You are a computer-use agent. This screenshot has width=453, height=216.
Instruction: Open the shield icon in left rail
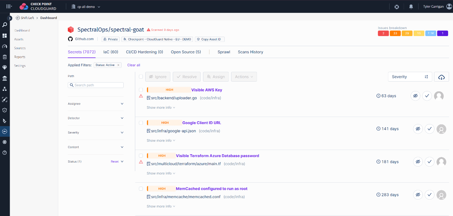[5, 110]
